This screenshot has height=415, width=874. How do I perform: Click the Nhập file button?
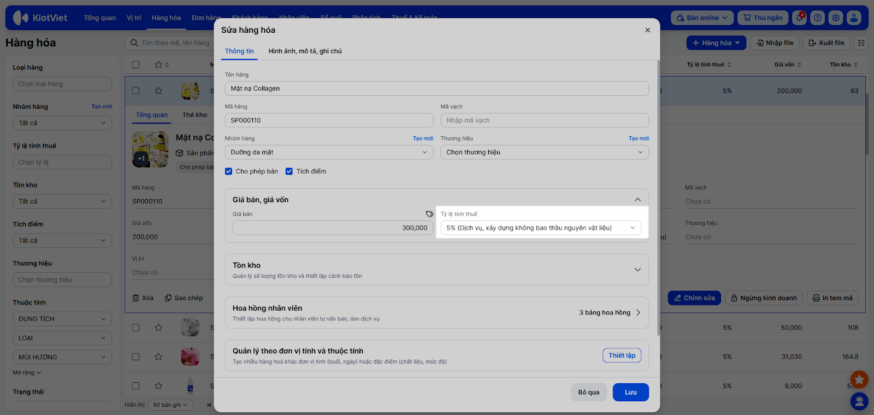[775, 43]
